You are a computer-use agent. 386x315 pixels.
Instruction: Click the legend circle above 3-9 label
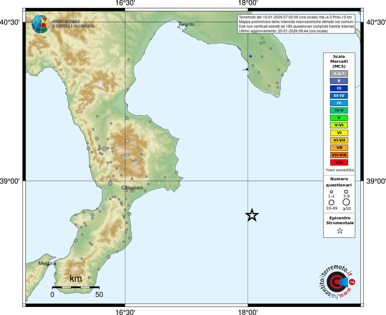coord(346,192)
